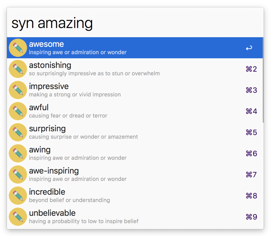Click the return arrow on awesome row
The image size is (271, 236).
coord(249,48)
